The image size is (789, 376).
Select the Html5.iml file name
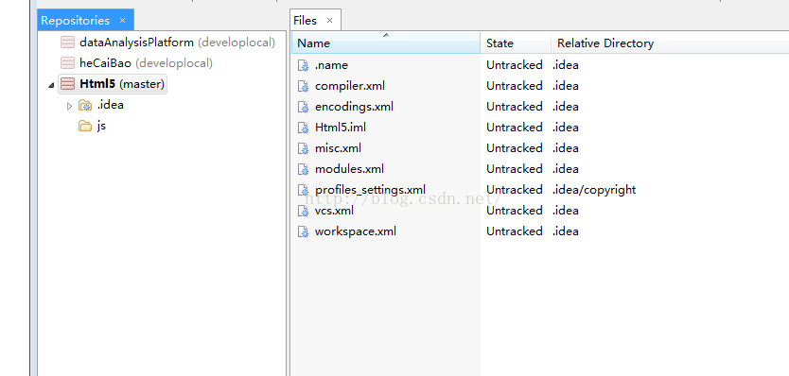[341, 128]
